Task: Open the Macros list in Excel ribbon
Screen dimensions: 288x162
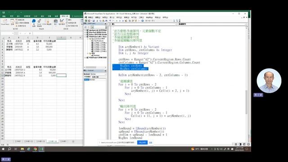Action: pos(12,22)
